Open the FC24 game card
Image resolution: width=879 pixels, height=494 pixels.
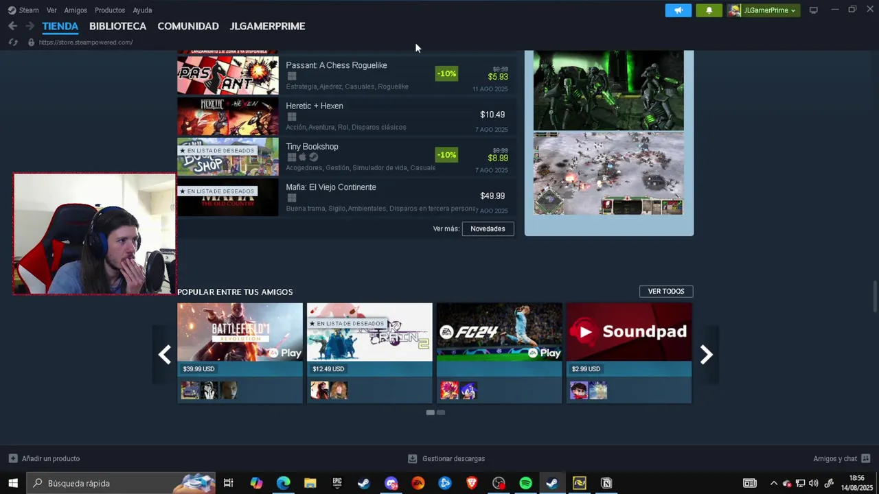click(x=499, y=353)
